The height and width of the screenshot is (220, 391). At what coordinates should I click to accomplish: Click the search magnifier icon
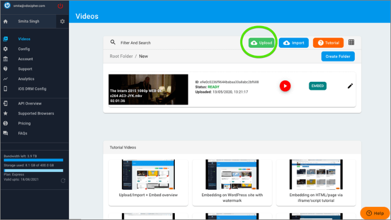[x=113, y=43]
